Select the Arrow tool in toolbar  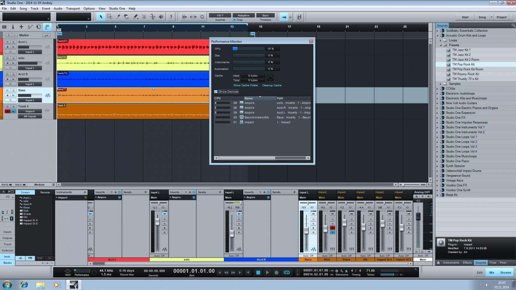click(101, 17)
